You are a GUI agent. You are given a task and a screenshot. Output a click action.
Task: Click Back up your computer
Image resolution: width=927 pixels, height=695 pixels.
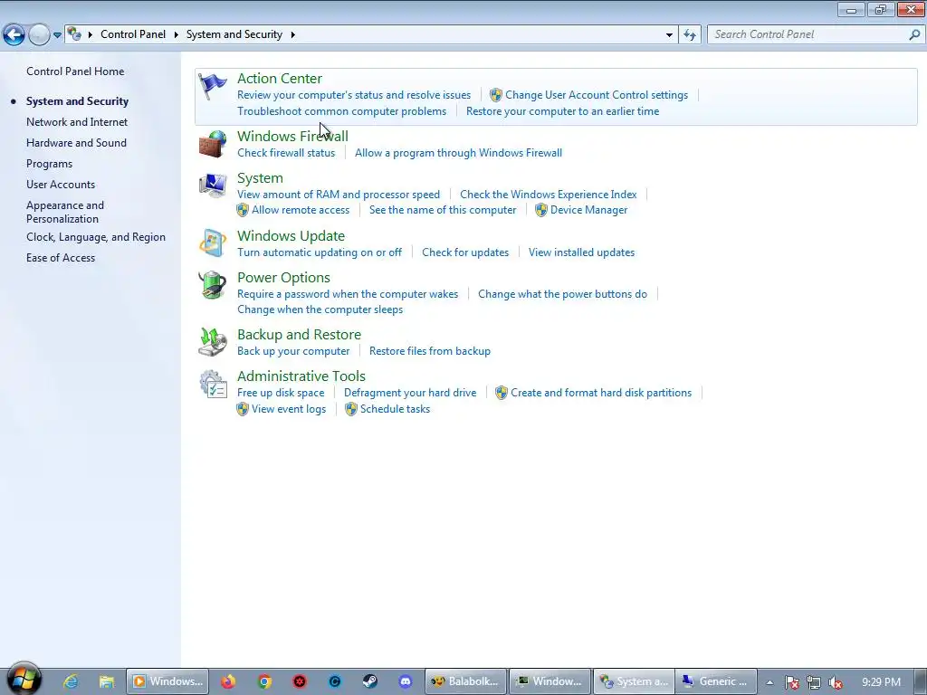(x=293, y=351)
